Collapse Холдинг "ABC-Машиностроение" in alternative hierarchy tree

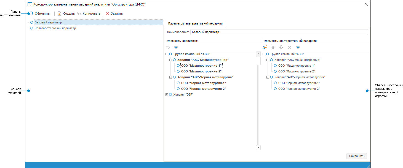pos(268,60)
